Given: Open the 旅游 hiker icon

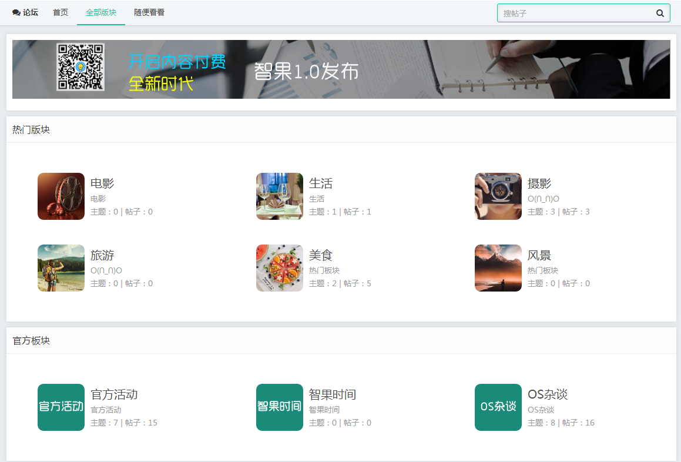Looking at the screenshot, I should pos(61,267).
